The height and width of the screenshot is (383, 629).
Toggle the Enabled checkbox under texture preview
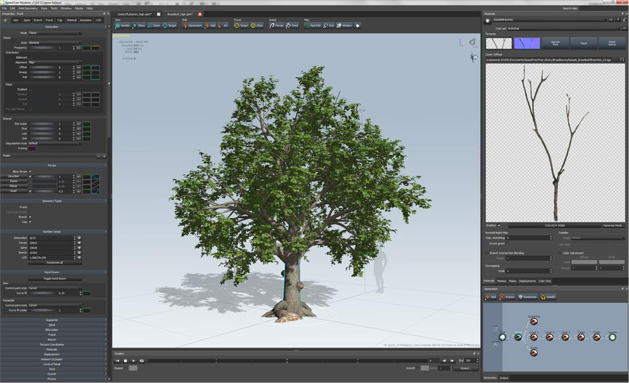(499, 225)
